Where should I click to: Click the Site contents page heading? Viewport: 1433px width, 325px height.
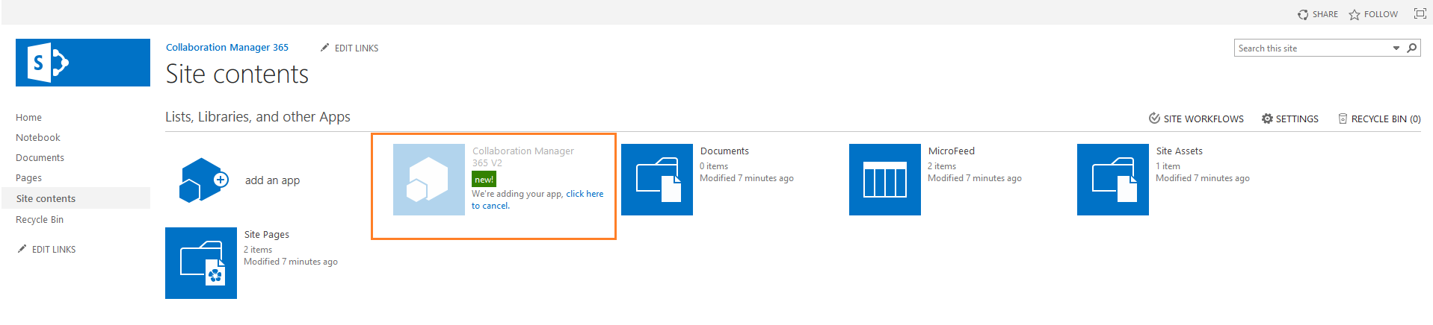click(x=237, y=74)
